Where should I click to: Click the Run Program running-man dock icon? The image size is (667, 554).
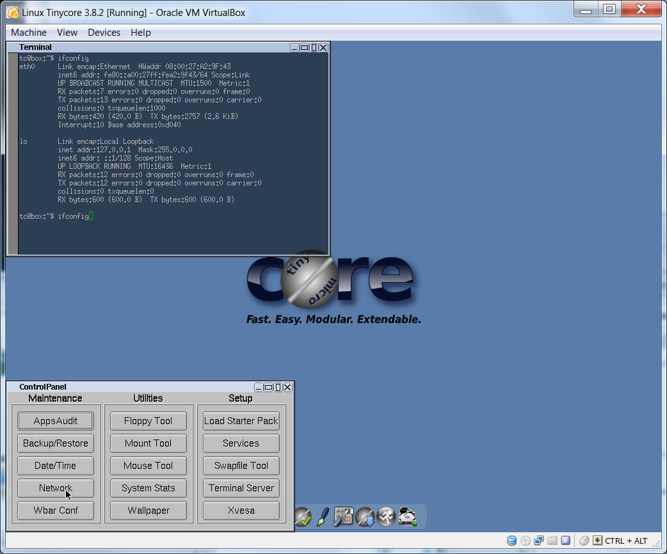pos(386,517)
